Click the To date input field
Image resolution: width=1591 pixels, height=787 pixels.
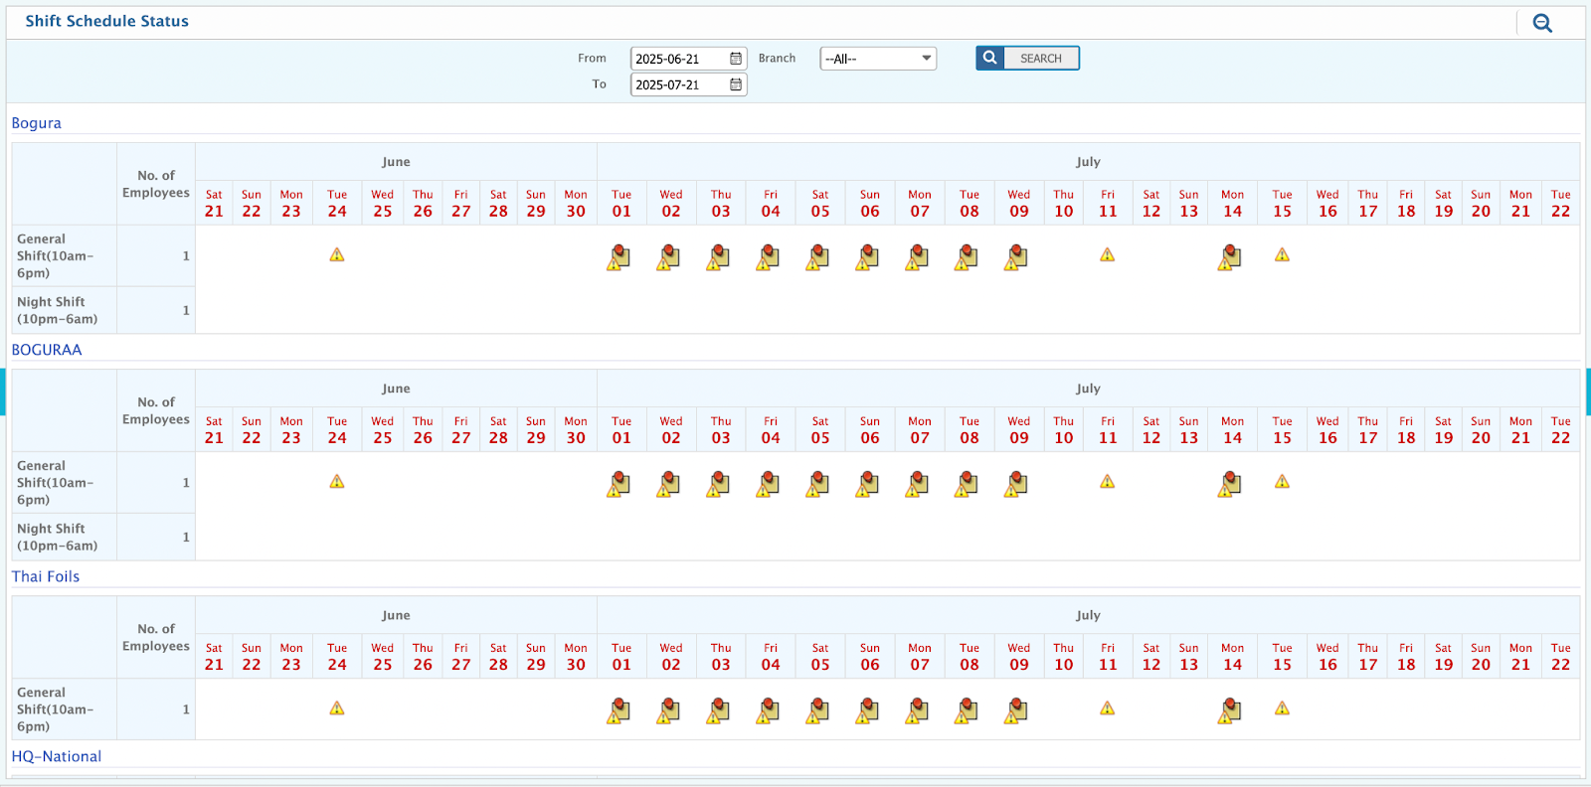(679, 84)
